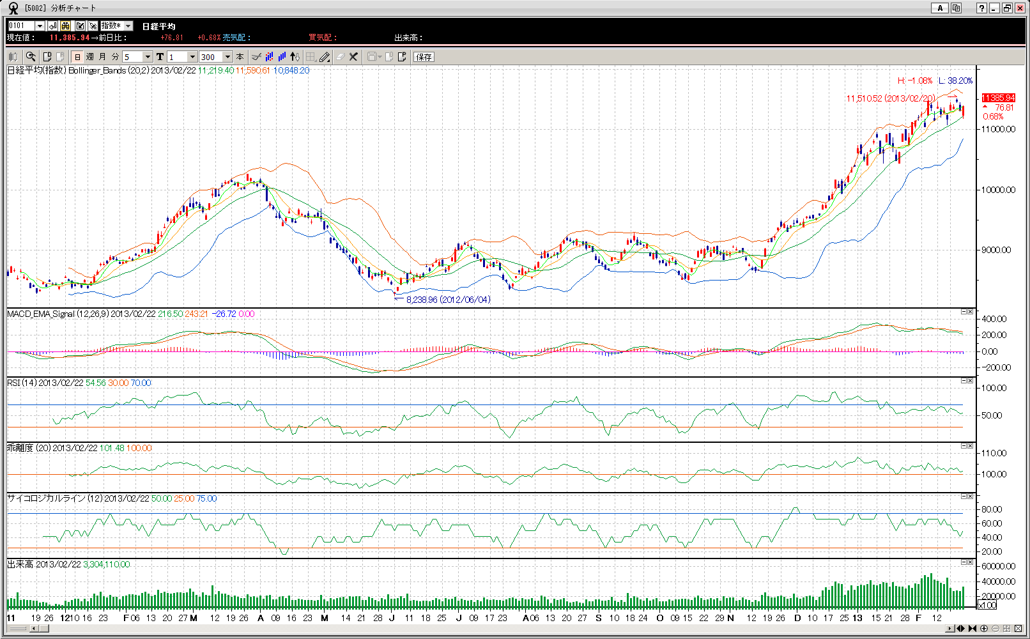Screen dimensions: 1030x639
Task: Click the minute interval 5 input field
Action: 132,57
